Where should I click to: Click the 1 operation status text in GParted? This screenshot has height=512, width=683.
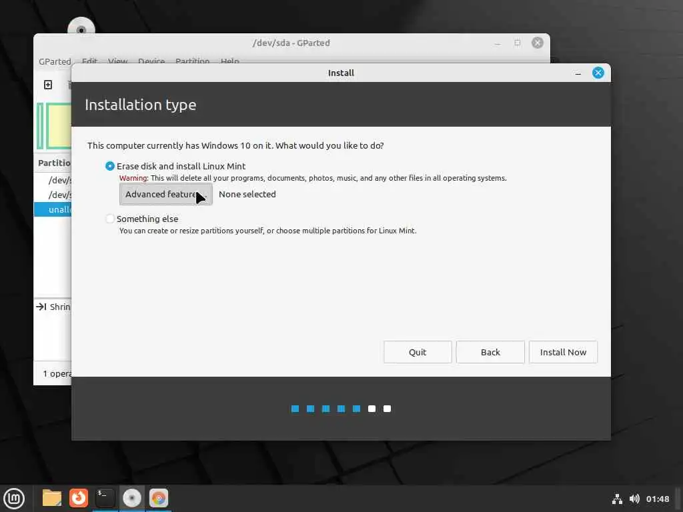coord(57,373)
